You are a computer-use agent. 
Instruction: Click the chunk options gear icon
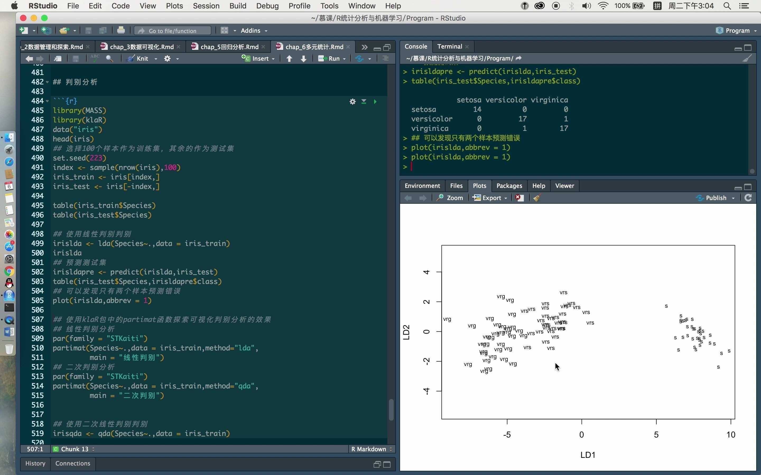click(352, 102)
